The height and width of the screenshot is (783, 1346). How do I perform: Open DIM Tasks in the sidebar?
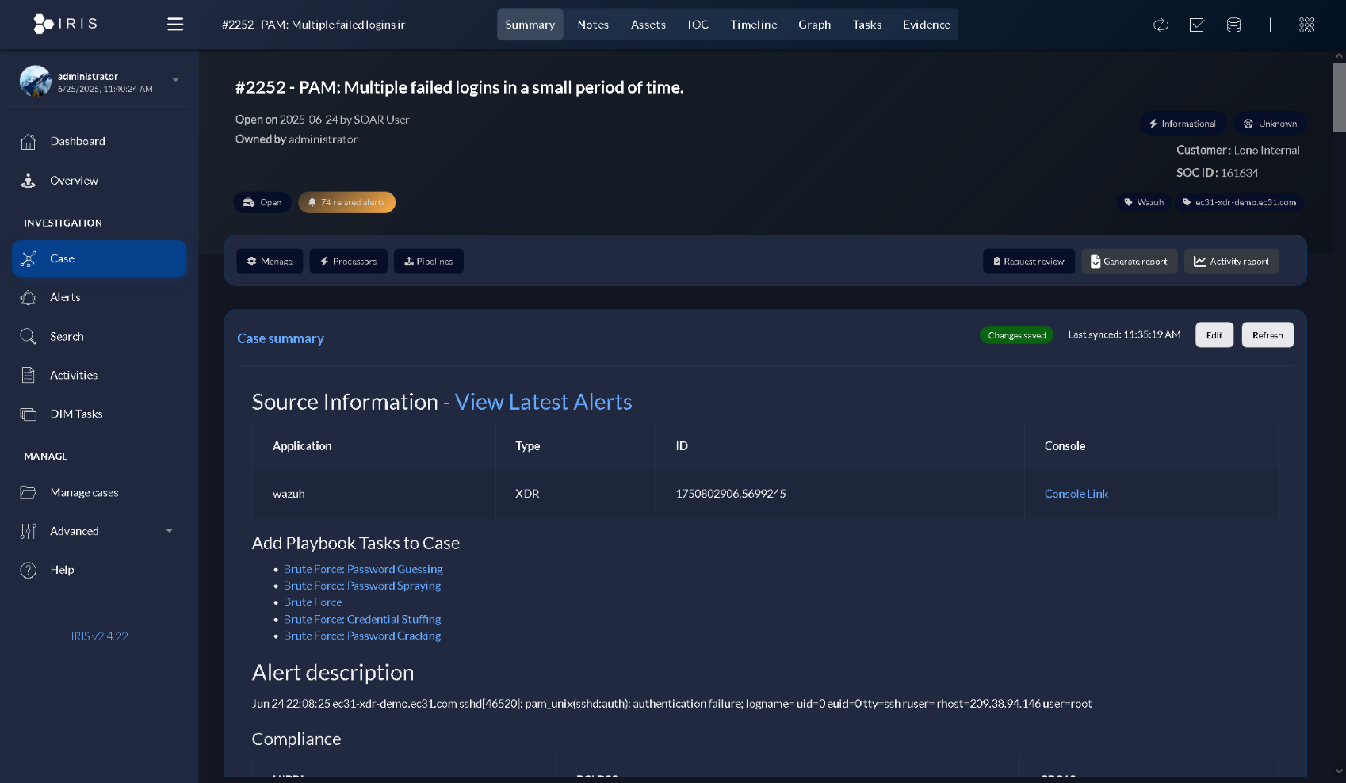[x=99, y=414]
